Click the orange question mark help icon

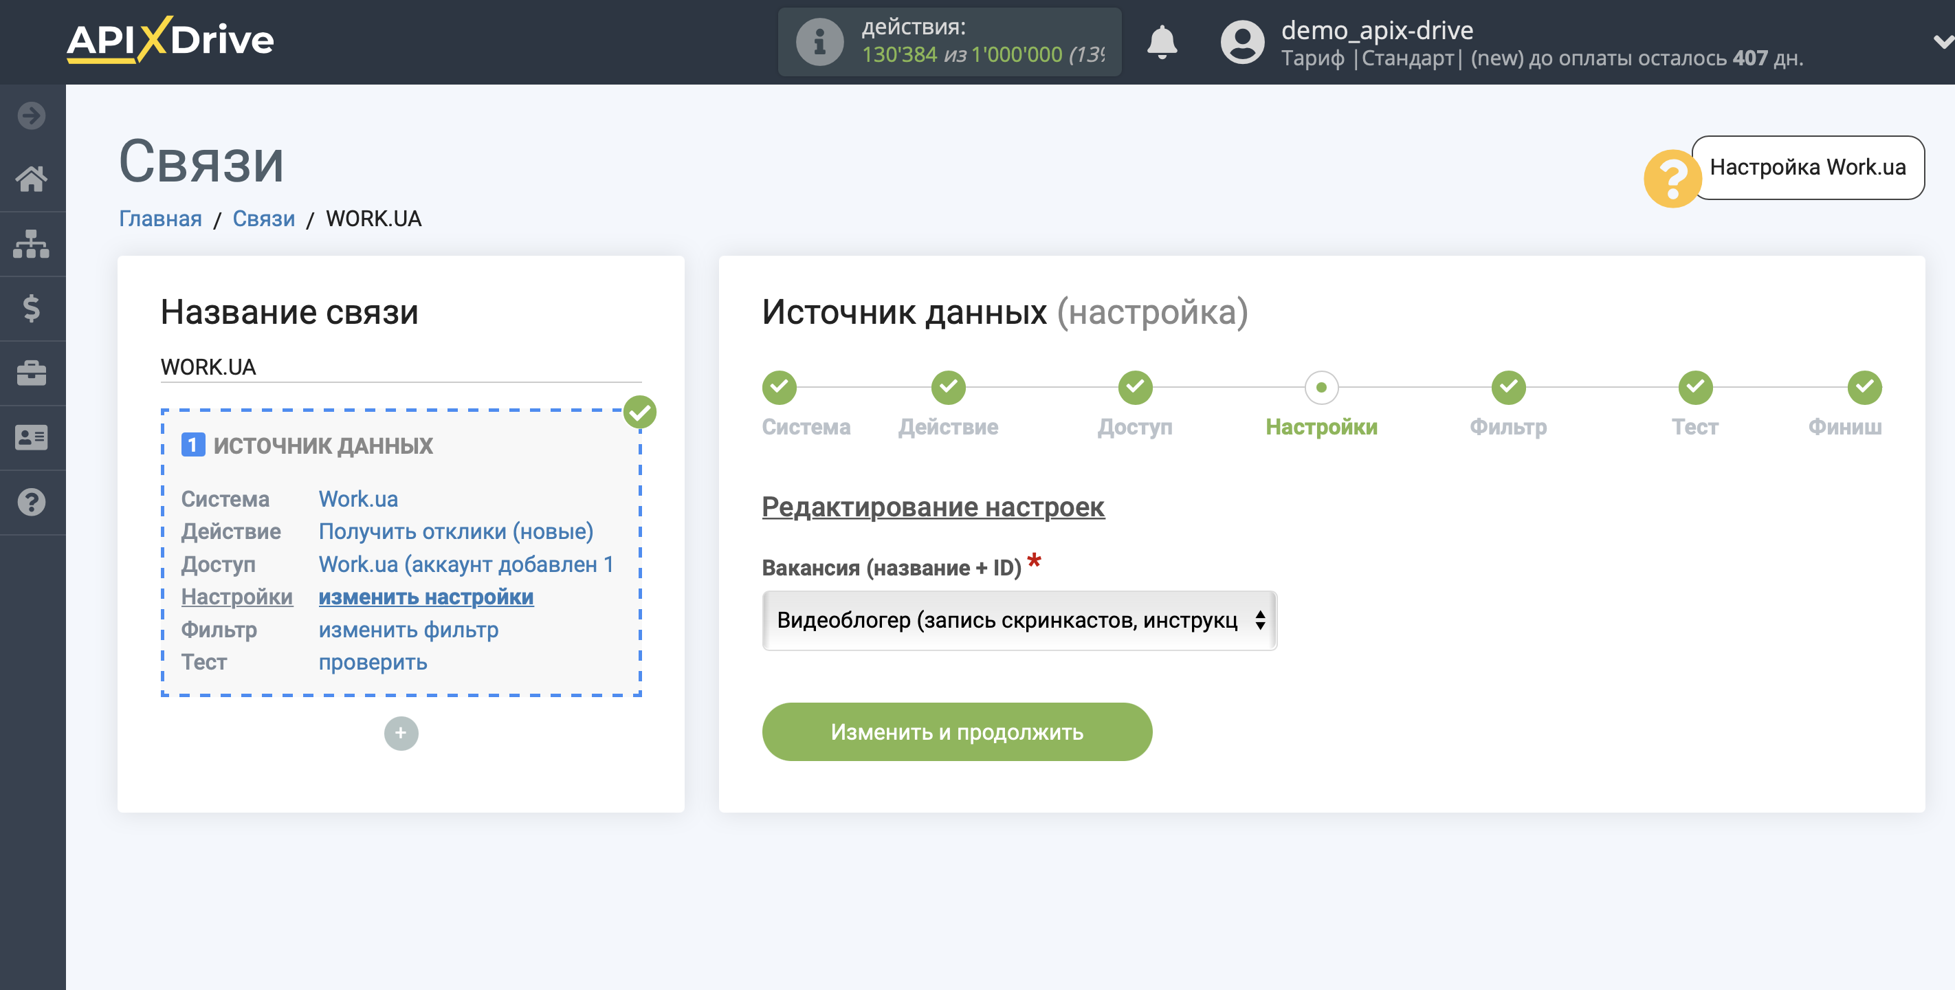point(1671,179)
